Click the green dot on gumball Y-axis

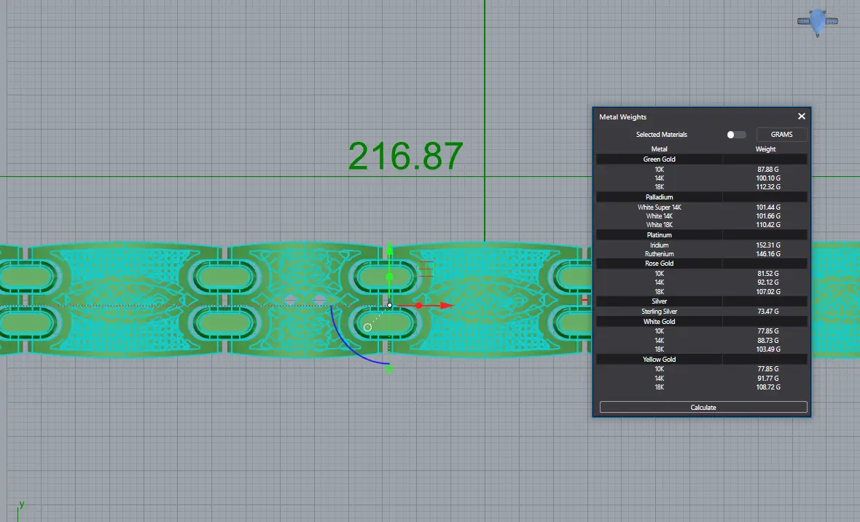click(x=389, y=277)
